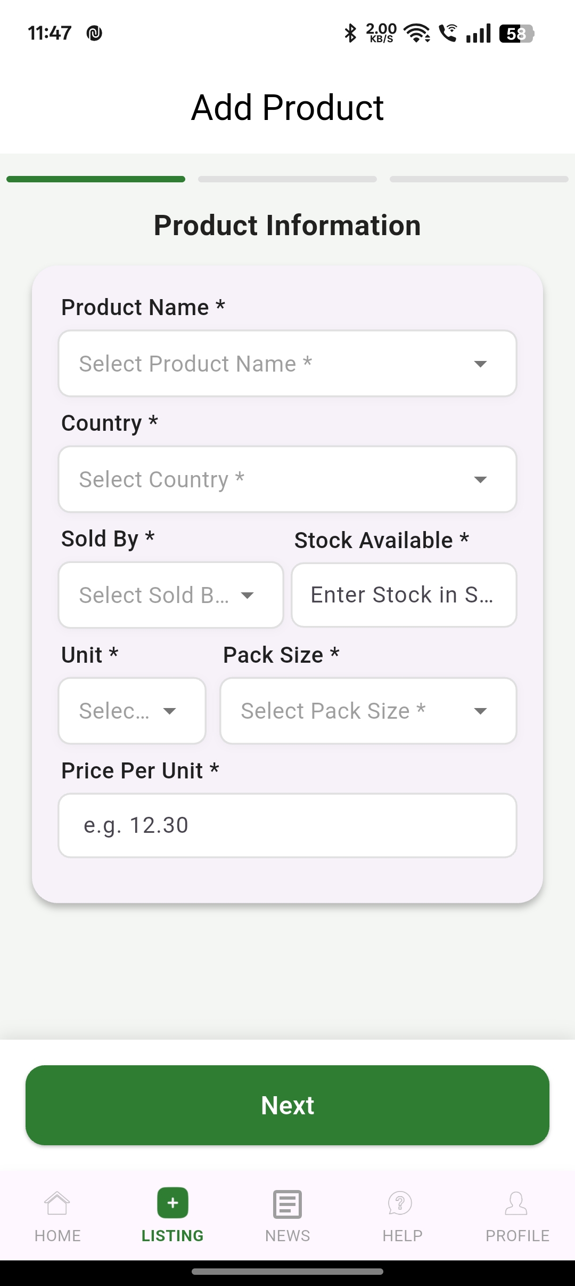Click the Price Per Unit field

coord(287,825)
